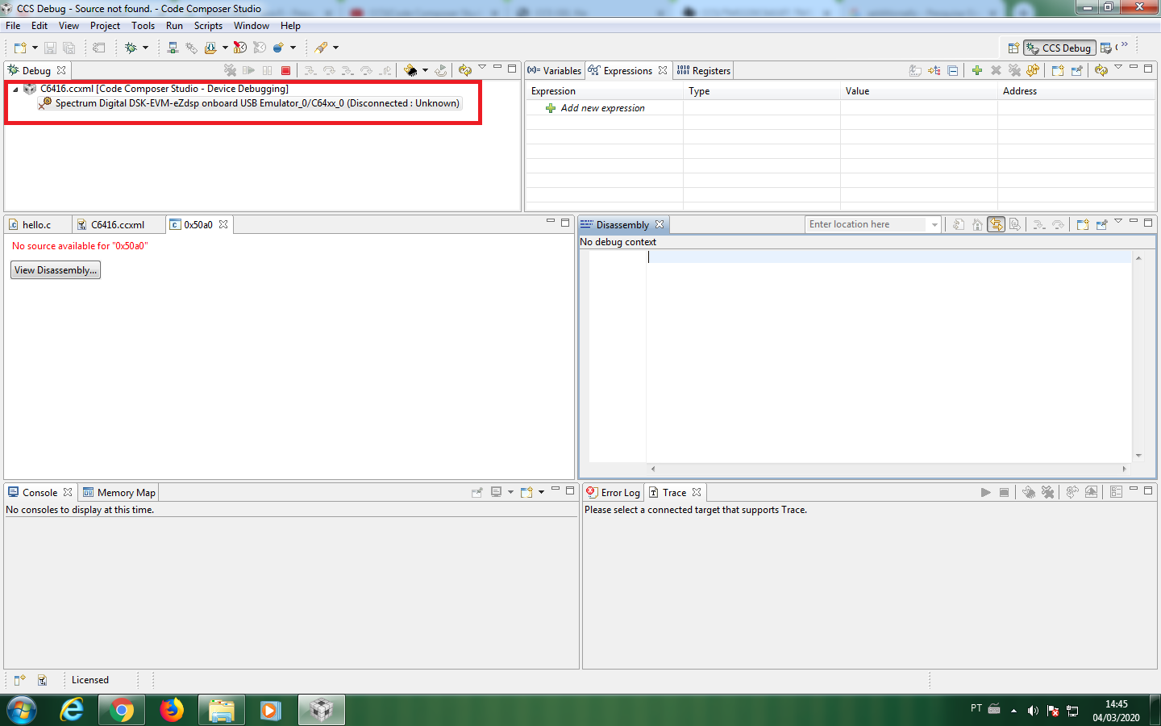
Task: Select the hello.c editor tab
Action: tap(37, 225)
